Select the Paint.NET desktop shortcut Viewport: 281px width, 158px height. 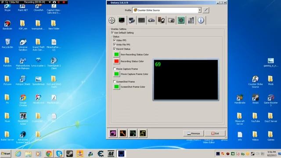tap(23, 7)
